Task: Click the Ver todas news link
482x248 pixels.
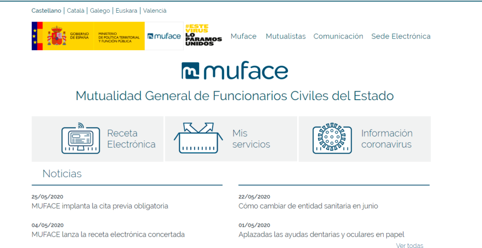Action: pos(410,246)
